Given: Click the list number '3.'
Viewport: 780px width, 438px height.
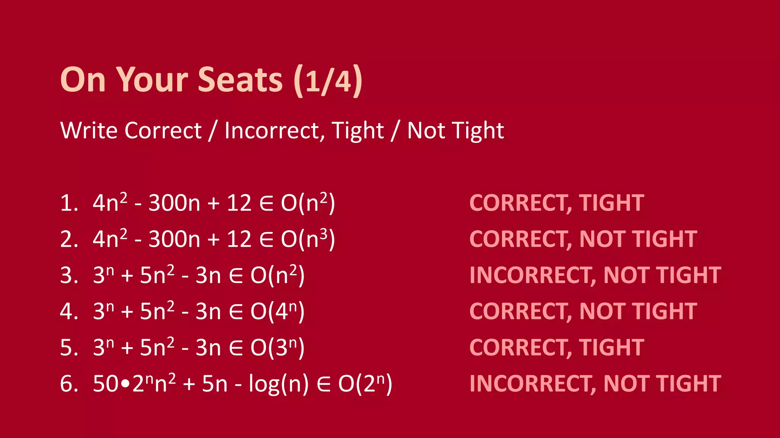Looking at the screenshot, I should (69, 276).
